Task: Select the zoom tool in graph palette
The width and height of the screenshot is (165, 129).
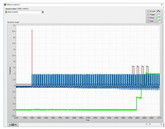Action: (x=13, y=125)
